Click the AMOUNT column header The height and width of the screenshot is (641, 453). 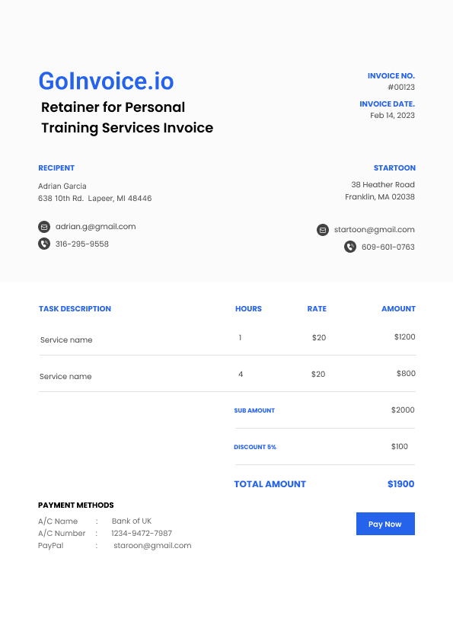tap(399, 308)
